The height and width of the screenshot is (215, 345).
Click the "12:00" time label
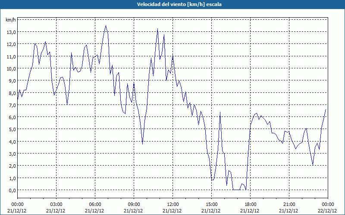click(x=173, y=205)
